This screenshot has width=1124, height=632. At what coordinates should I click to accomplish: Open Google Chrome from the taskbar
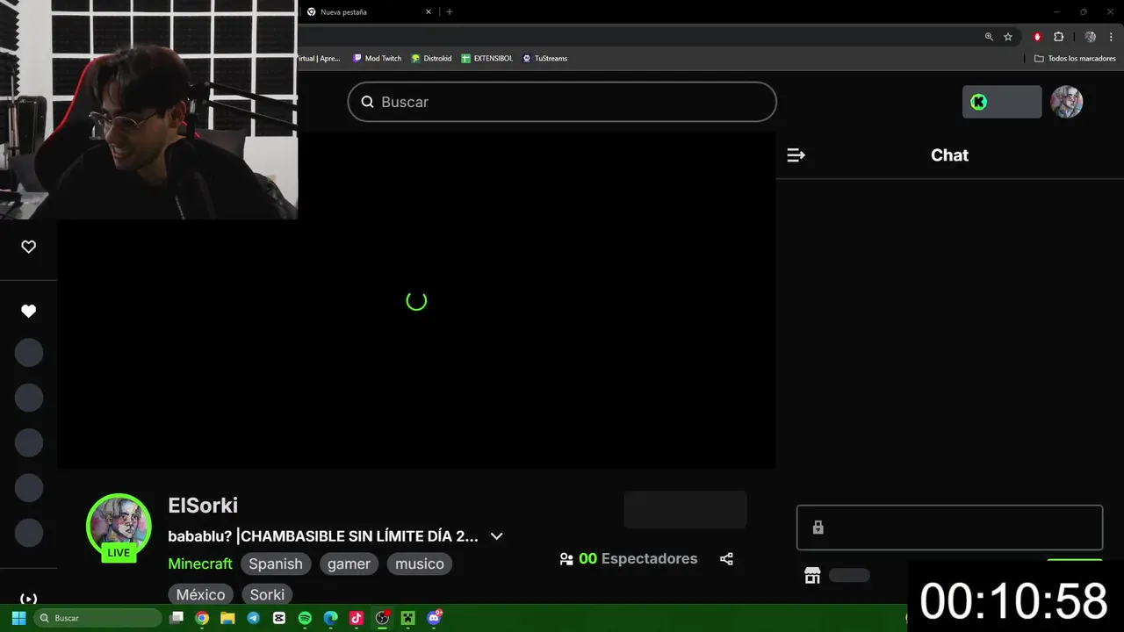(202, 618)
